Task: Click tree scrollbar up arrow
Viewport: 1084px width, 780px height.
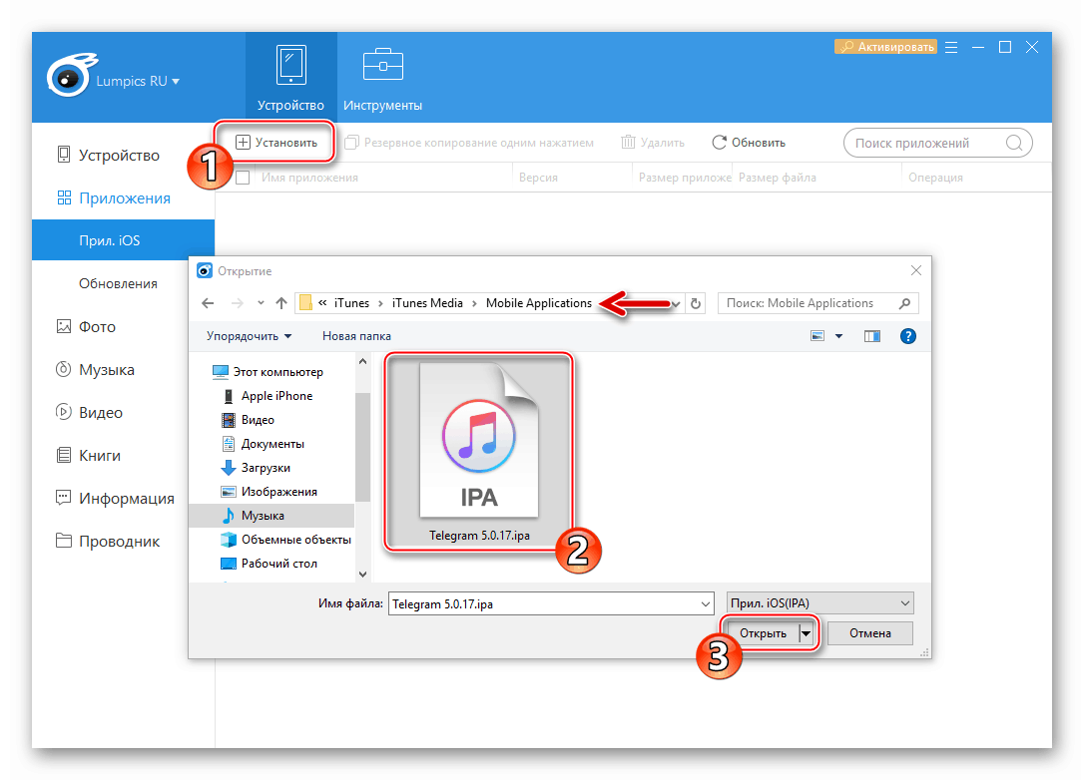Action: [x=363, y=361]
